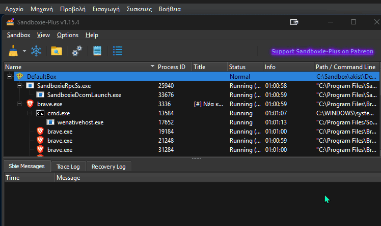The height and width of the screenshot is (226, 381).
Task: Select the SandboxieRpcSs.exe row
Action: [x=192, y=86]
